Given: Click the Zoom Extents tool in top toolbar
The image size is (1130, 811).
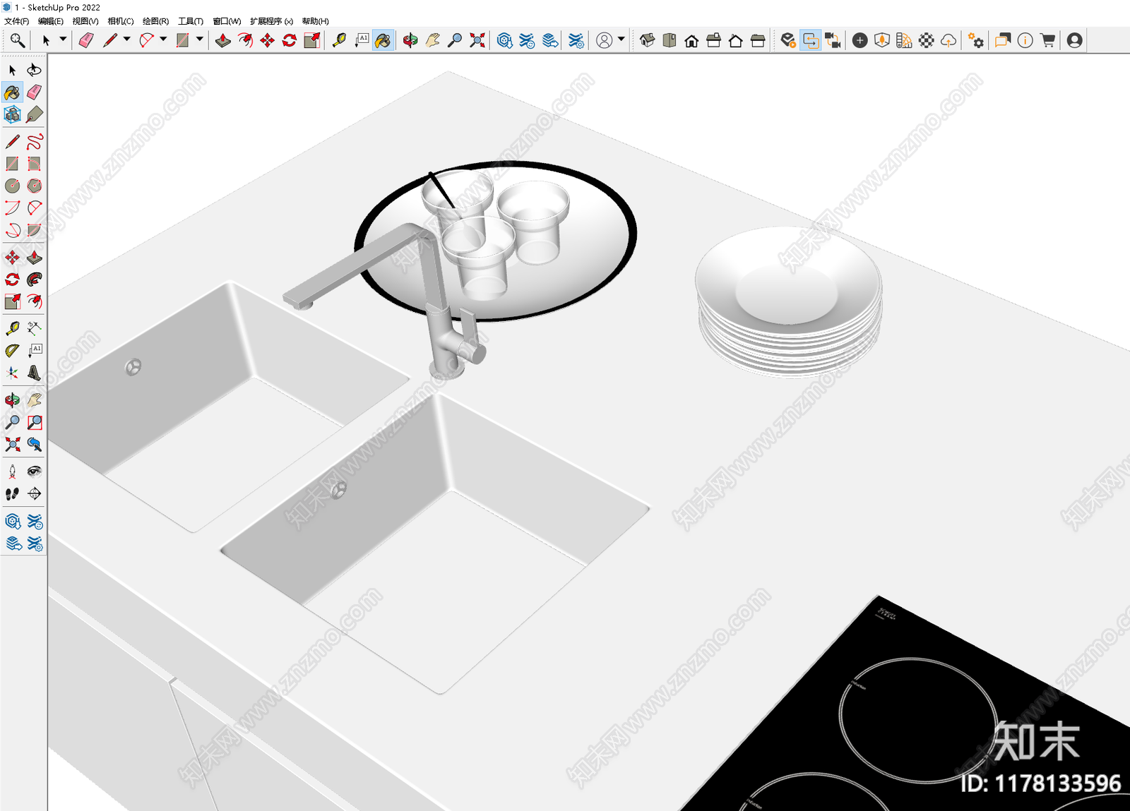Looking at the screenshot, I should click(x=477, y=40).
